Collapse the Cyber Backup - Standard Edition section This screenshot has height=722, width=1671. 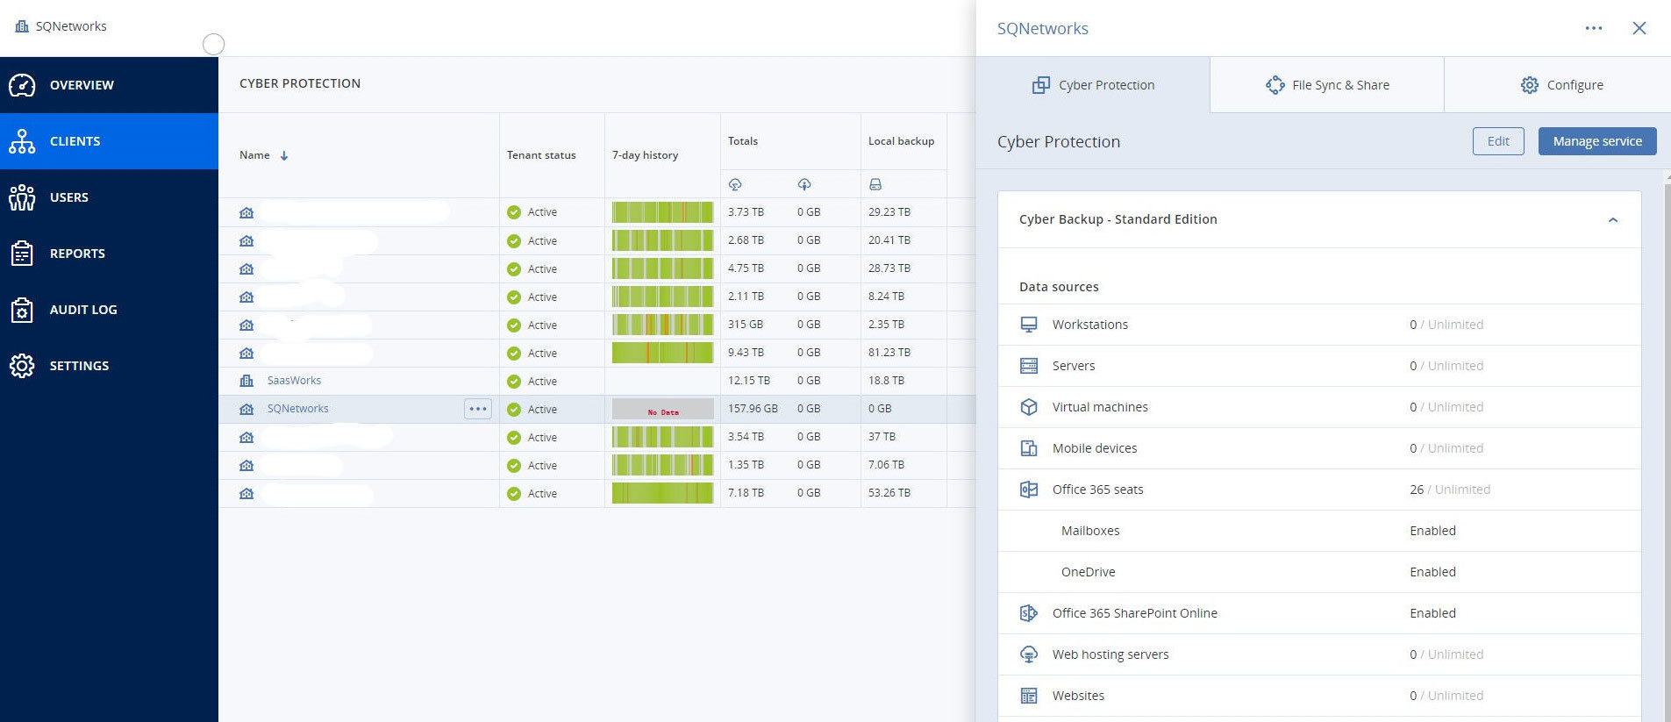(1612, 220)
